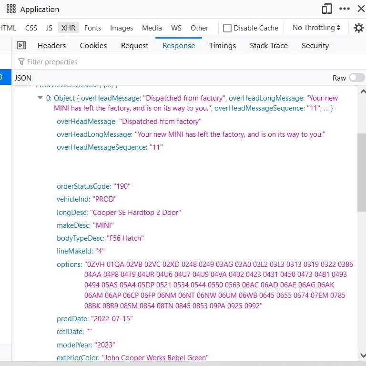Click the vertical scrollbar thumb
Viewport: 366px width, 366px height.
tap(361, 172)
